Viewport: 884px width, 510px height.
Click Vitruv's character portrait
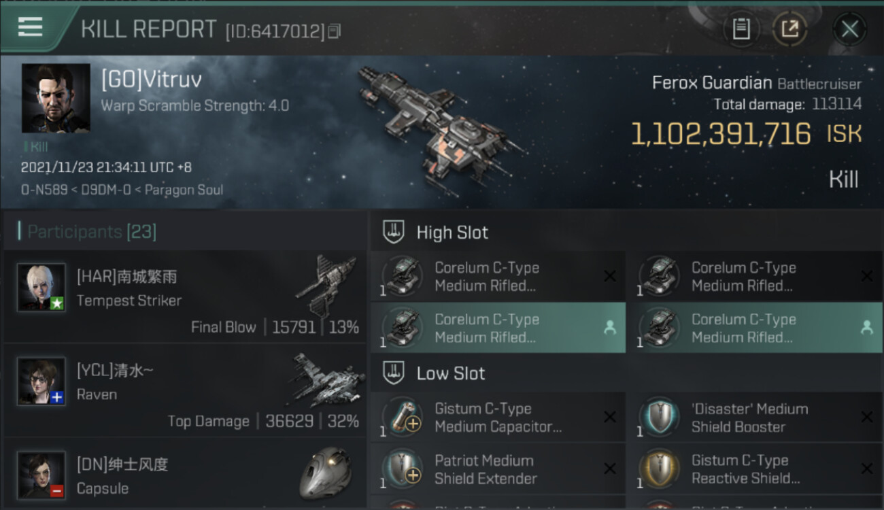(x=56, y=98)
